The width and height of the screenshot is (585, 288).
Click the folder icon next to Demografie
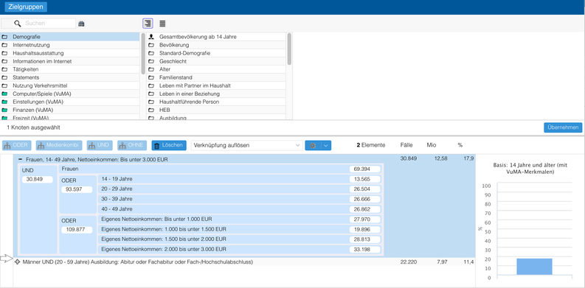(x=4, y=37)
